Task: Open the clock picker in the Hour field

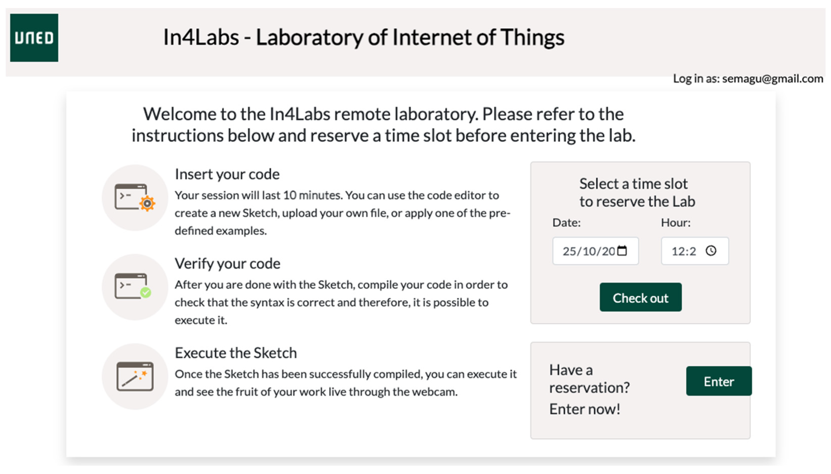Action: [711, 251]
